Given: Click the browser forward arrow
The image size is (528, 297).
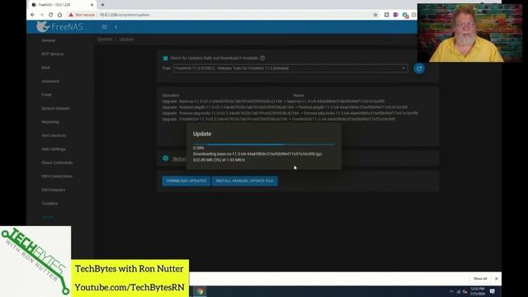Looking at the screenshot, I should click(41, 15).
